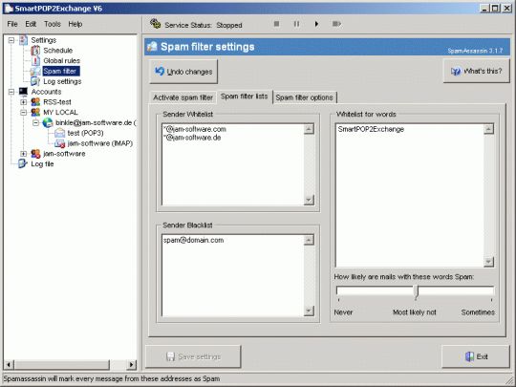Viewport: 516px width, 387px height.
Task: Select jam-software (IMAP) tree entry
Action: [100, 143]
